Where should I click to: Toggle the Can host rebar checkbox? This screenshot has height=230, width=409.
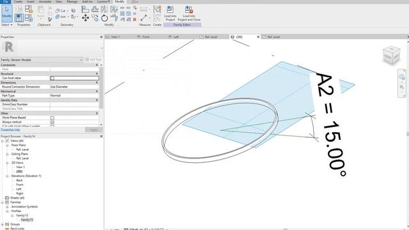point(52,78)
